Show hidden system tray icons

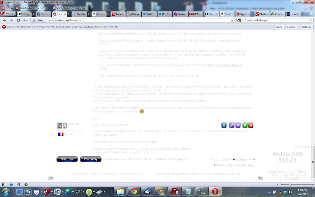(269, 192)
